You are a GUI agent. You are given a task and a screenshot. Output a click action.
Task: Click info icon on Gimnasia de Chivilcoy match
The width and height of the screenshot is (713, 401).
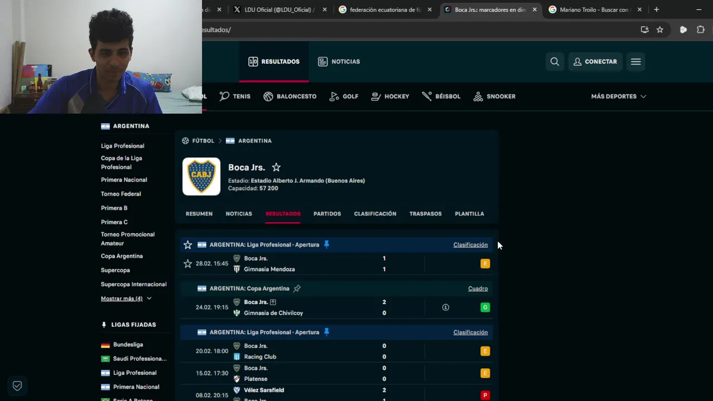pos(446,307)
